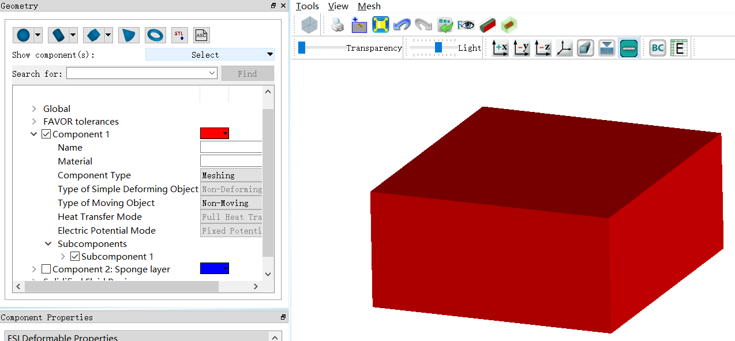Add a sphere primitive in the Geometry panel
The width and height of the screenshot is (735, 341).
click(x=23, y=35)
